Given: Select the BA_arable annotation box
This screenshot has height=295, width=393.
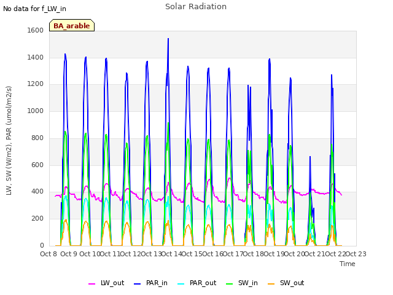Looking at the screenshot, I should click(72, 25).
